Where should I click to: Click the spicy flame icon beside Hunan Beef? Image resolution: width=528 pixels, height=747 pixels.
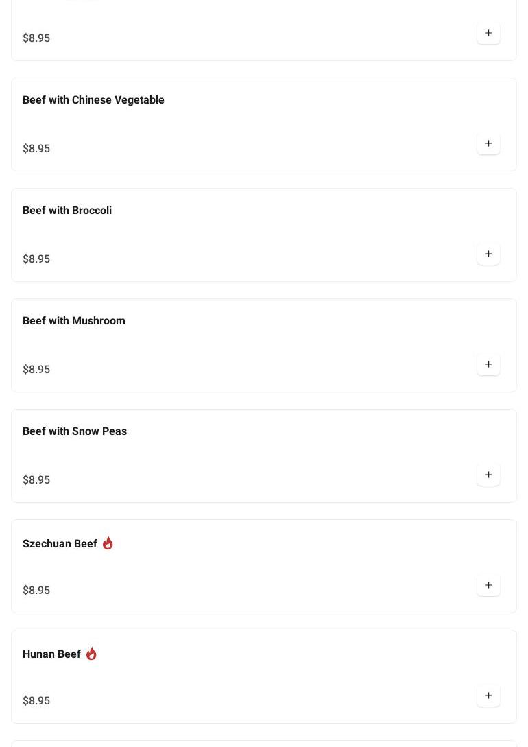coord(91,654)
